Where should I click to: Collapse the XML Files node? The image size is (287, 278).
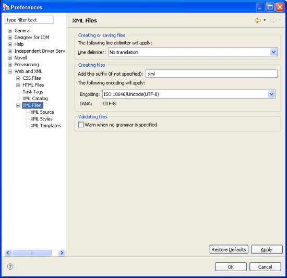pyautogui.click(x=18, y=105)
